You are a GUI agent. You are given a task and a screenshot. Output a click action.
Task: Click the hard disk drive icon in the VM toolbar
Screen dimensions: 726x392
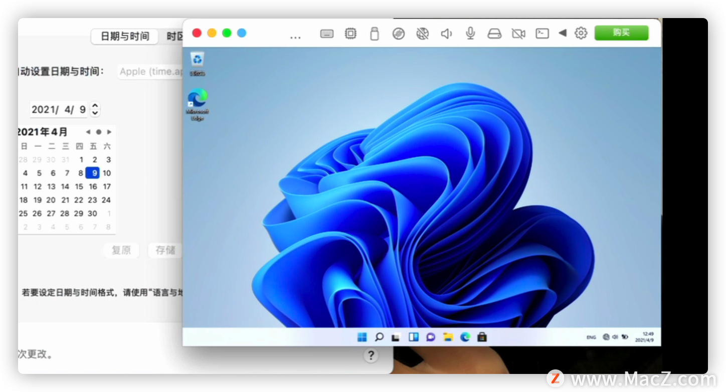[494, 34]
